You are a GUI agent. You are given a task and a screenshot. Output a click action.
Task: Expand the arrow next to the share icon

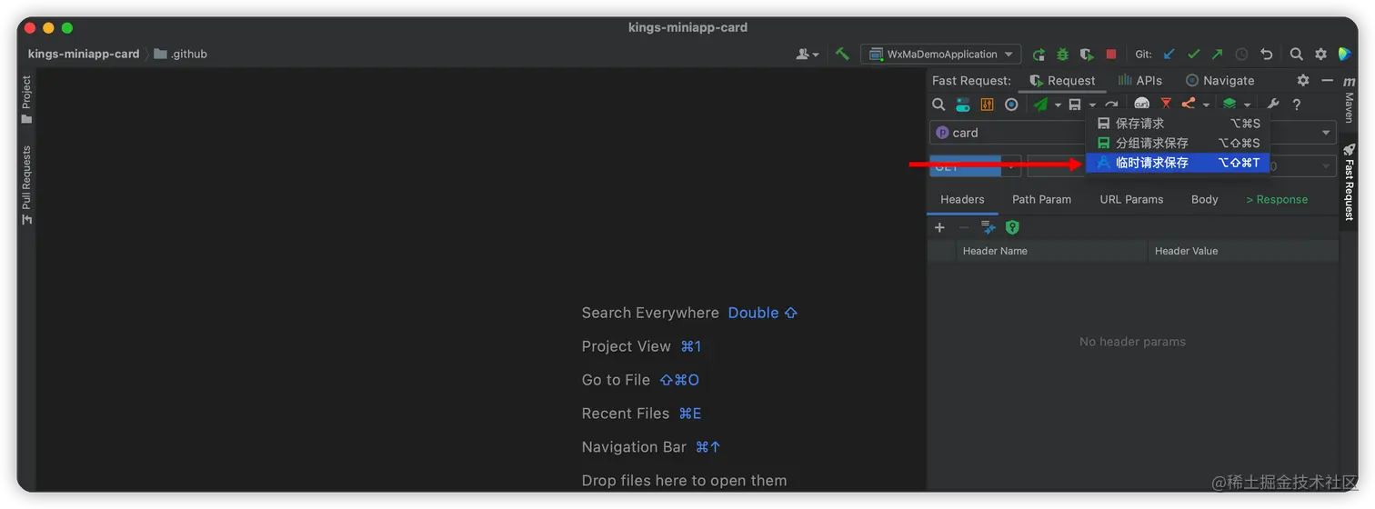(x=1206, y=105)
